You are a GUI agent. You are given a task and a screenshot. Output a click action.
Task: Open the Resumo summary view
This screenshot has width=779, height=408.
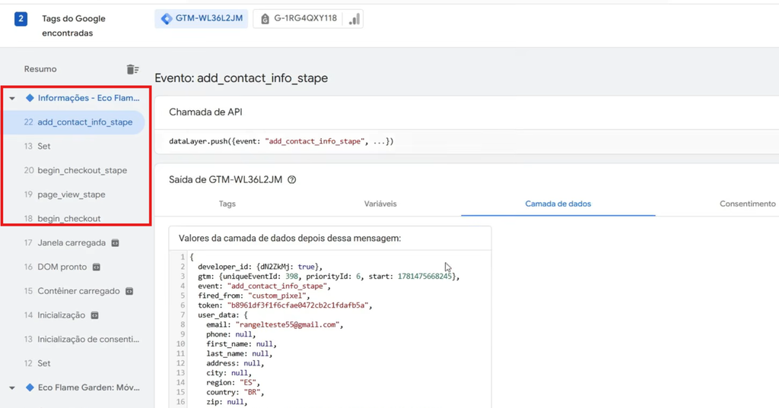40,69
